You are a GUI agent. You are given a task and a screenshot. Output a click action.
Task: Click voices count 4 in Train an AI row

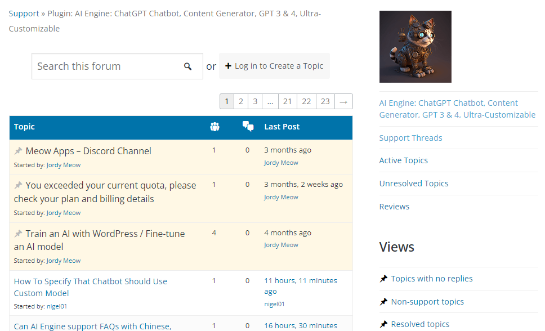(214, 232)
